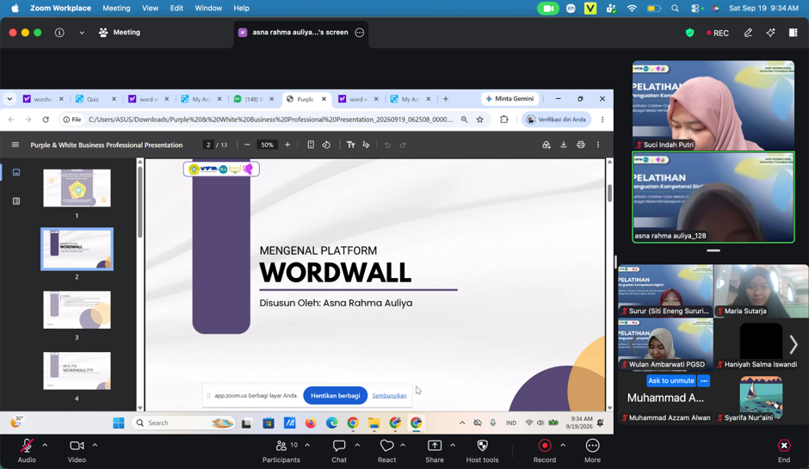This screenshot has height=469, width=809.
Task: Download the PDF file
Action: pos(564,145)
